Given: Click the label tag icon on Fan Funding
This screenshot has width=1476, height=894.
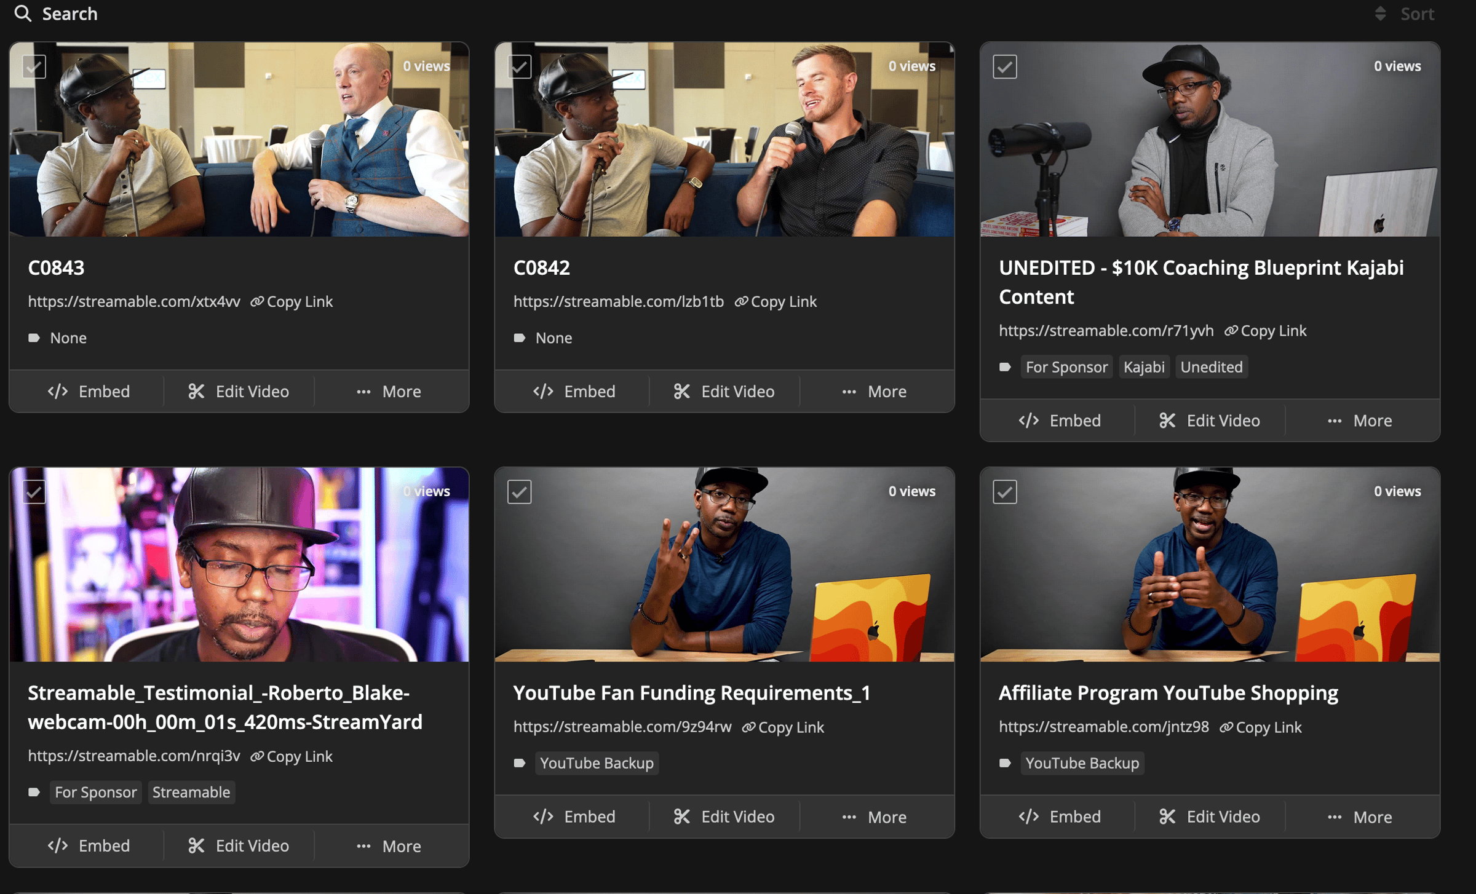Looking at the screenshot, I should [x=520, y=763].
